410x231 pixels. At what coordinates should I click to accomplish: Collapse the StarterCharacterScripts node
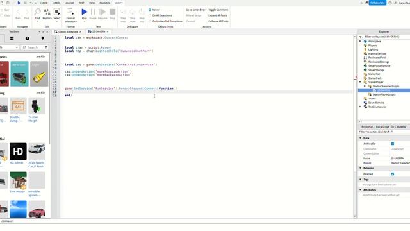(365, 86)
